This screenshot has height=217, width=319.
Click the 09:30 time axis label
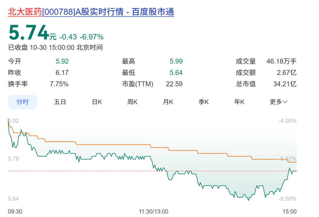click(15, 211)
